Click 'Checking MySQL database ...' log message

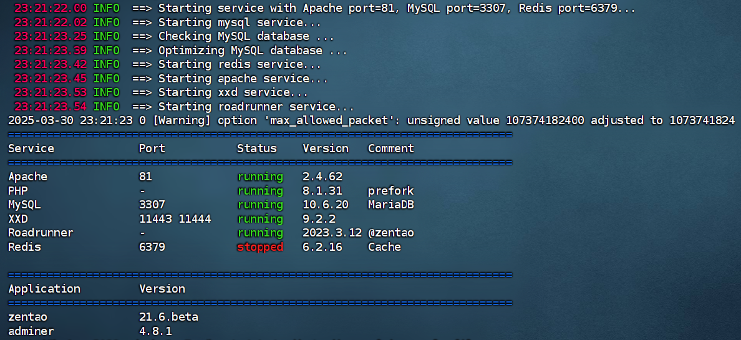click(246, 36)
